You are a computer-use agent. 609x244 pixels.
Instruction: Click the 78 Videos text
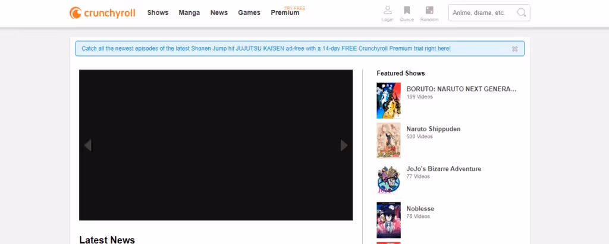(x=418, y=217)
